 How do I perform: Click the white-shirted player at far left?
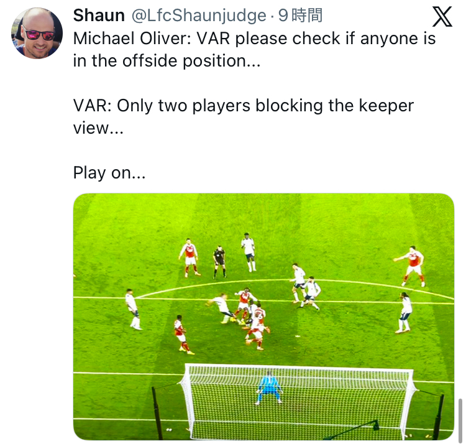pyautogui.click(x=134, y=309)
